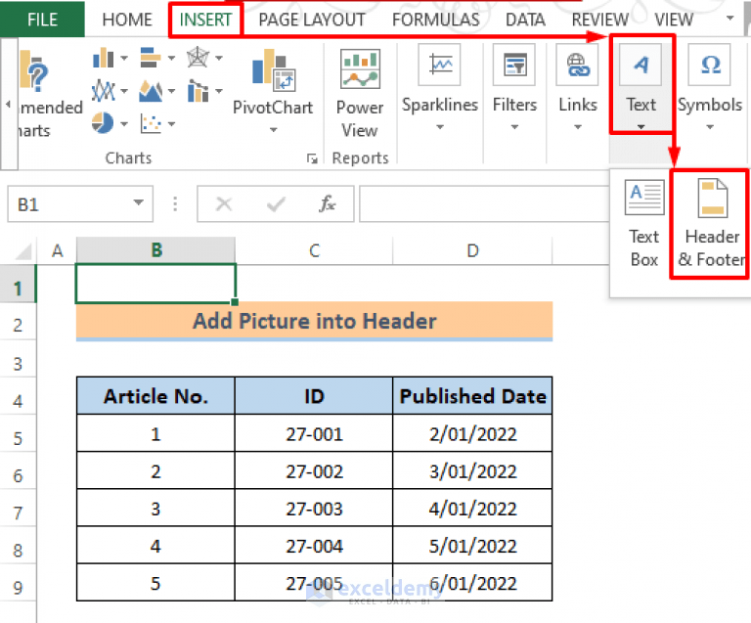Click the PivotChart icon

(273, 69)
